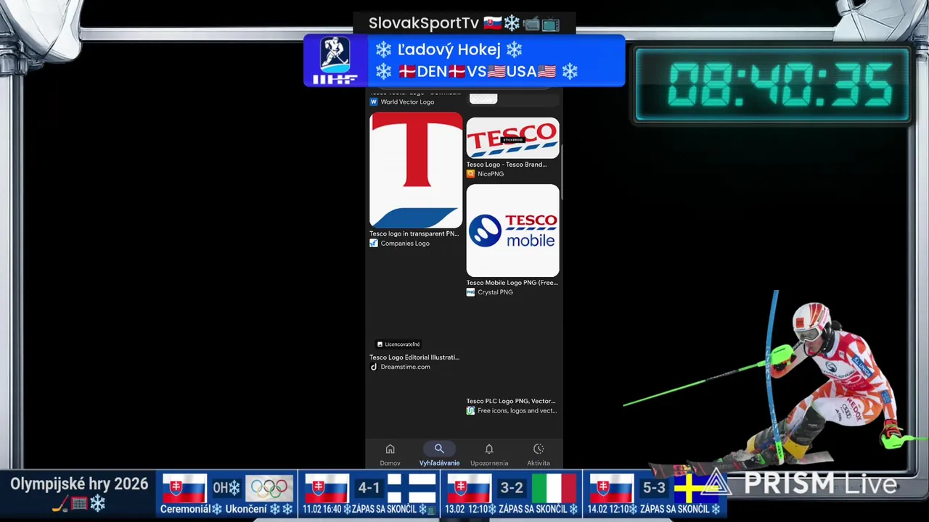Open 'Tesco Logo - Tesco Brand...' result title
The image size is (929, 522).
click(x=507, y=165)
